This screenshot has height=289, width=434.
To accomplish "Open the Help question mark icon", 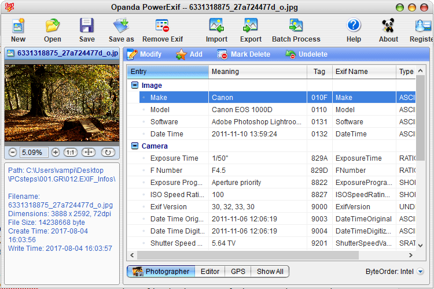I will (x=354, y=25).
